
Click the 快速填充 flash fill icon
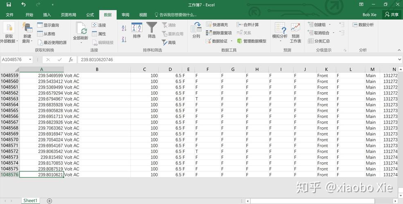209,24
